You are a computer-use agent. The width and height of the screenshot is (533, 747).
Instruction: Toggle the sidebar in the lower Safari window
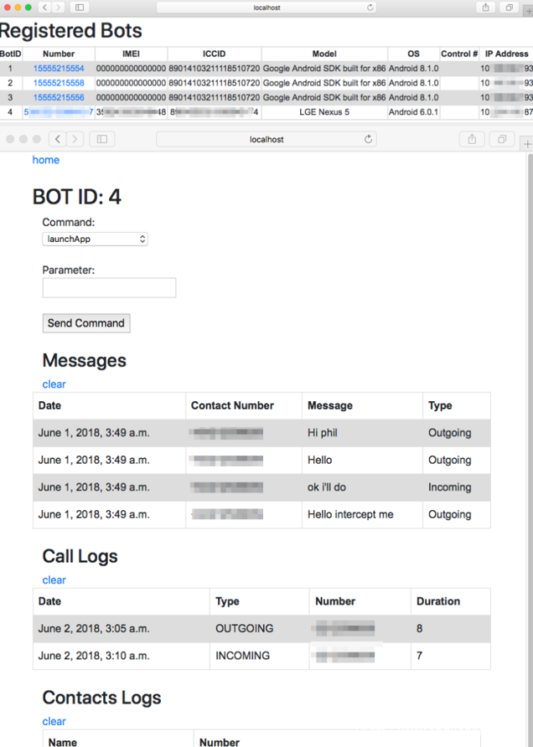pyautogui.click(x=102, y=139)
